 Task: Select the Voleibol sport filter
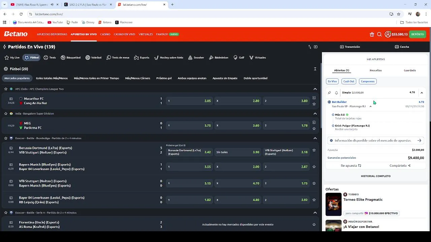[93, 57]
